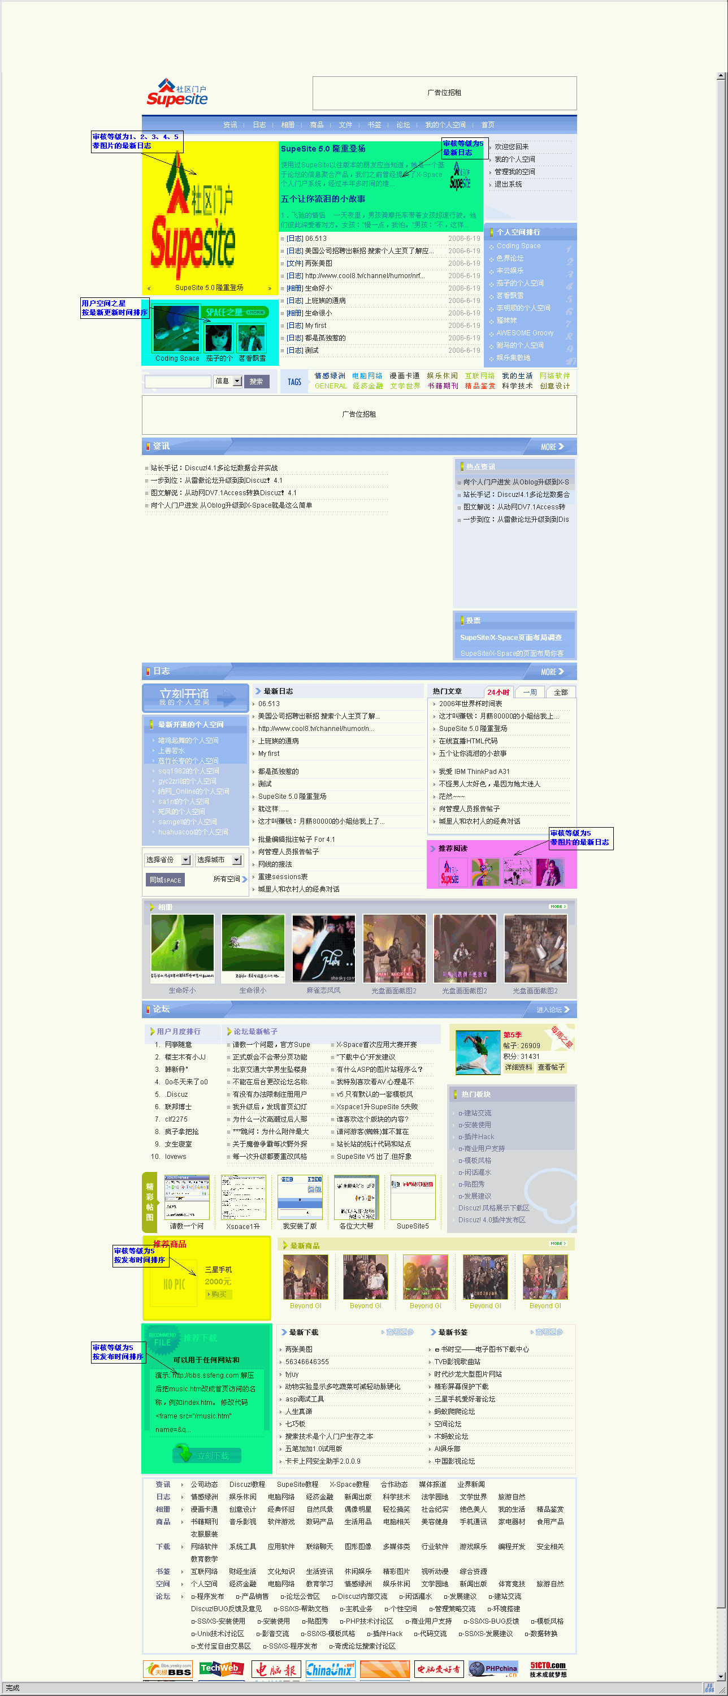Click MORE arrow in the 资讯 section header

[x=553, y=447]
